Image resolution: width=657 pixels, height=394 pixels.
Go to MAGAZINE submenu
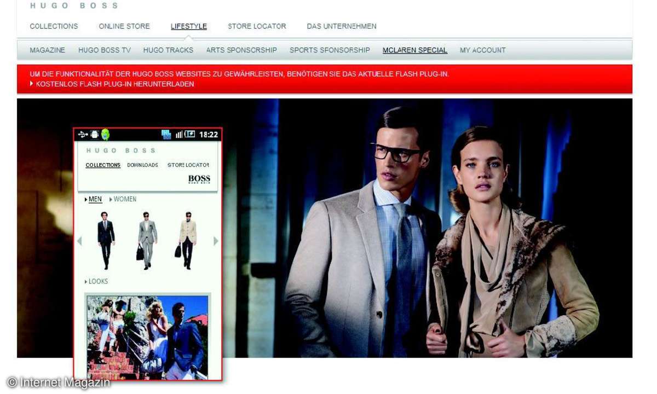pyautogui.click(x=48, y=50)
